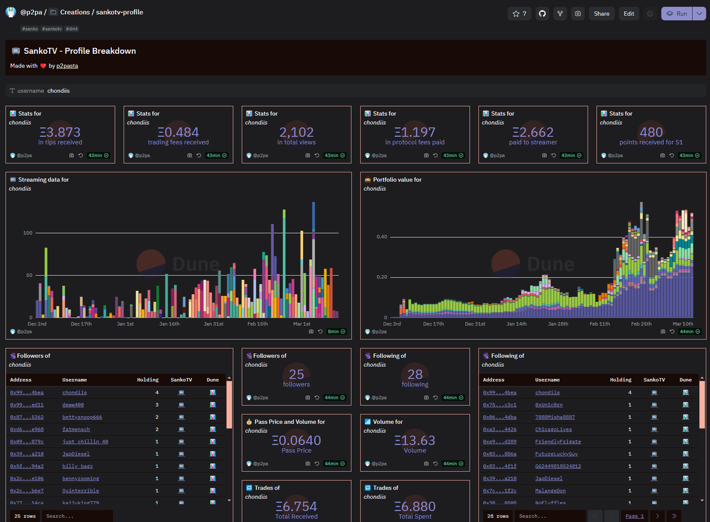
Task: Open the p2pasta author link
Action: pyautogui.click(x=67, y=66)
